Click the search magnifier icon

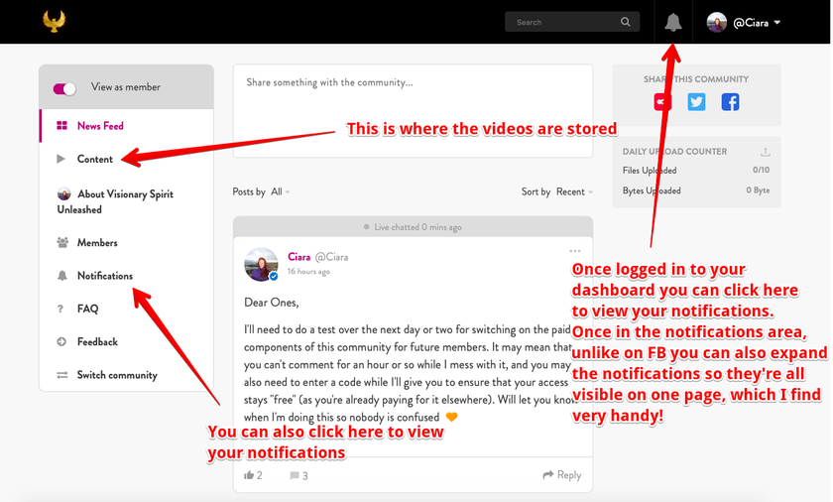[626, 22]
